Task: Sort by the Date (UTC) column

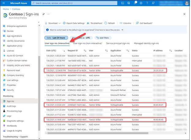Action: click(55, 51)
